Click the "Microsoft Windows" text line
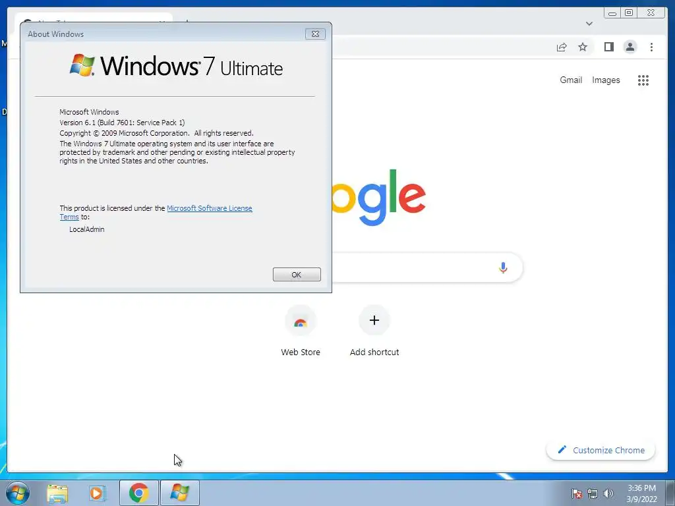 coord(89,112)
